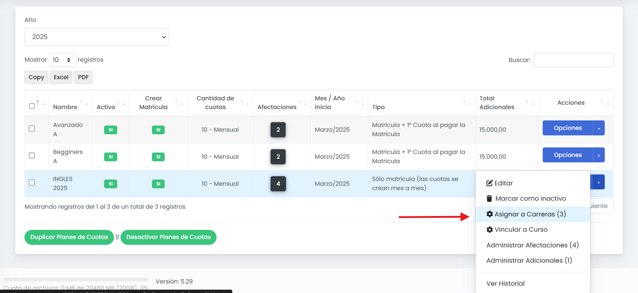Click the gear icon beside Asignar a Carreras
Viewport: 638px width, 293px height.
(x=489, y=214)
